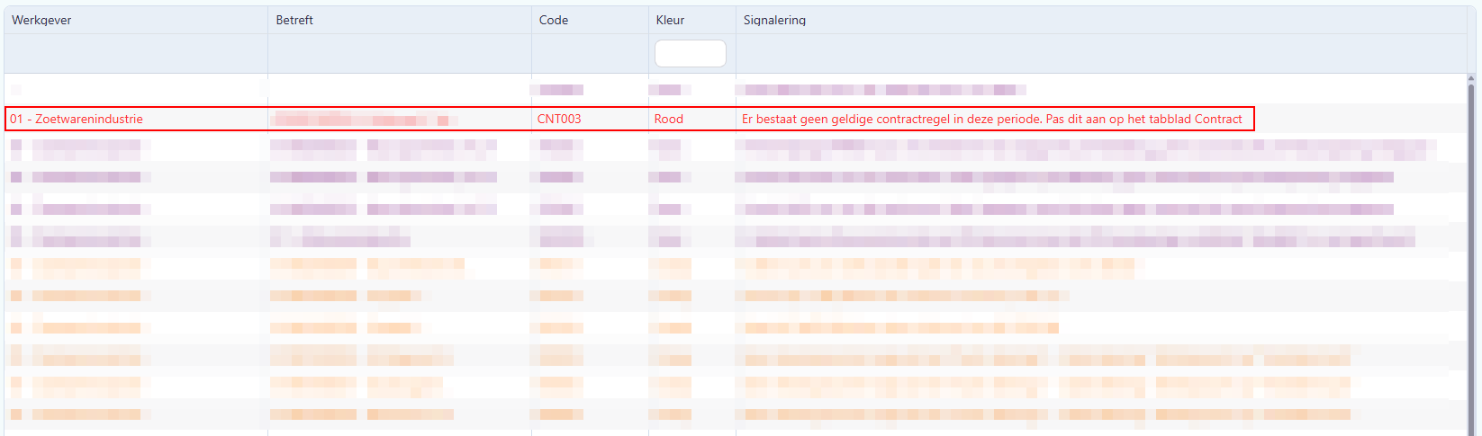Select the 'Er bestaat geen geldige contractregel' message
Screen dimensions: 1482x436
[992, 119]
